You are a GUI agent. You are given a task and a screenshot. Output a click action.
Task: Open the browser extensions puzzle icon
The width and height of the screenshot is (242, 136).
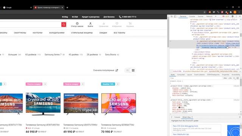[x=231, y=12]
